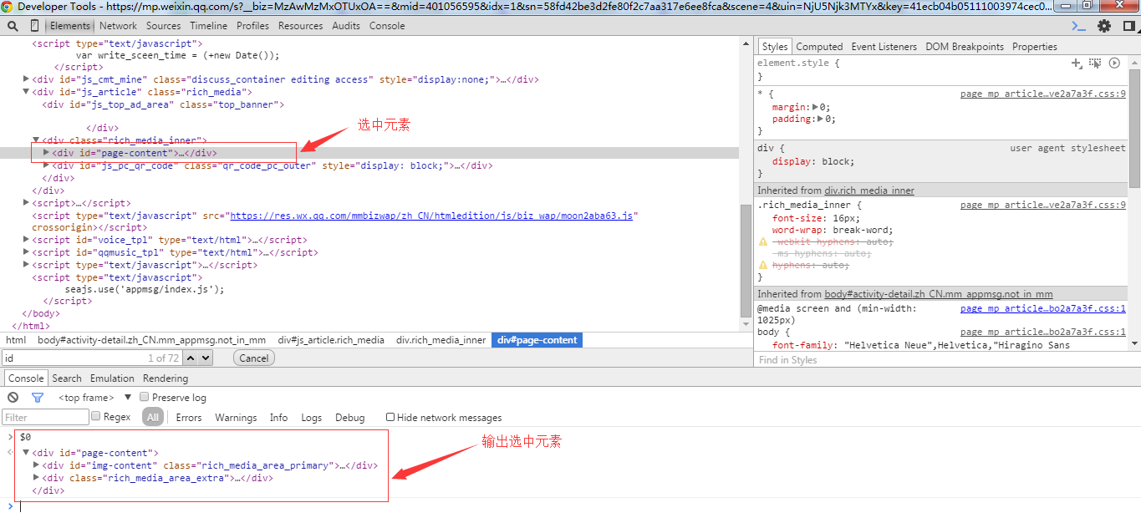Show the console drawer icon
Screen dimensions: 1141x518
tap(1079, 26)
